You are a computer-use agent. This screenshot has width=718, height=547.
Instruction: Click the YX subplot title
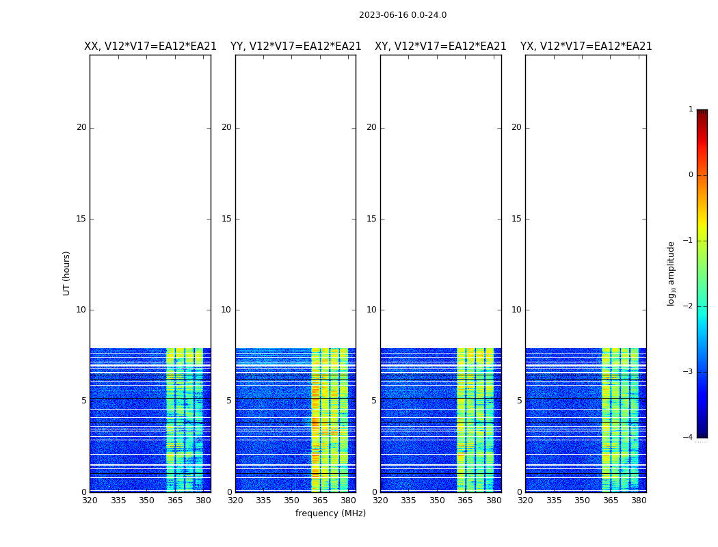tap(585, 46)
